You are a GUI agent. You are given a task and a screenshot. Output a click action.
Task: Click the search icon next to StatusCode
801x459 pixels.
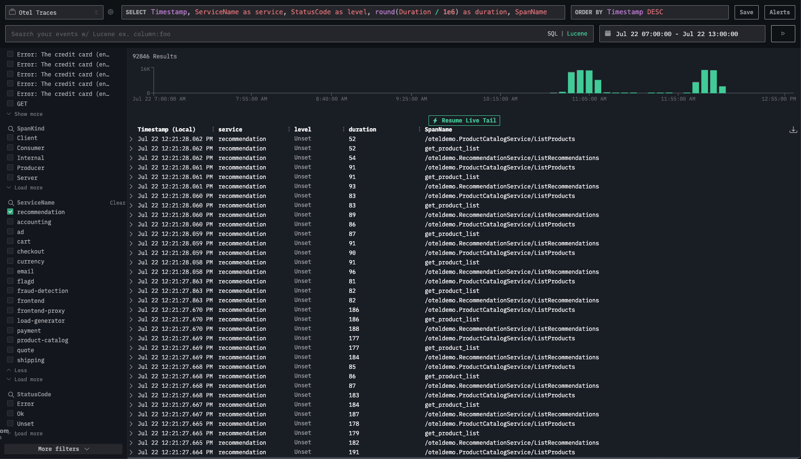pyautogui.click(x=10, y=394)
